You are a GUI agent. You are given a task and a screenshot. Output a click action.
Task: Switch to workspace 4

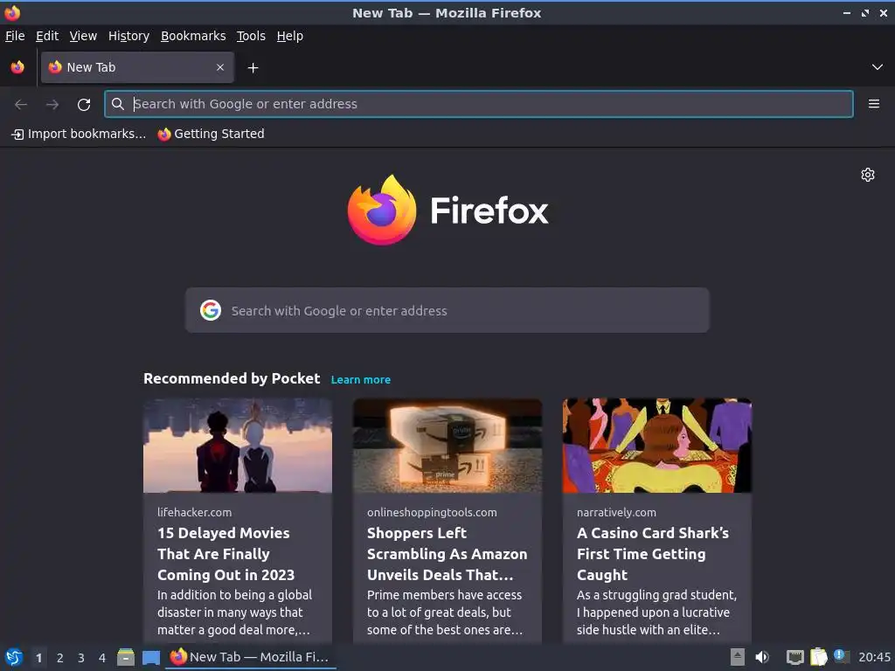pyautogui.click(x=102, y=658)
